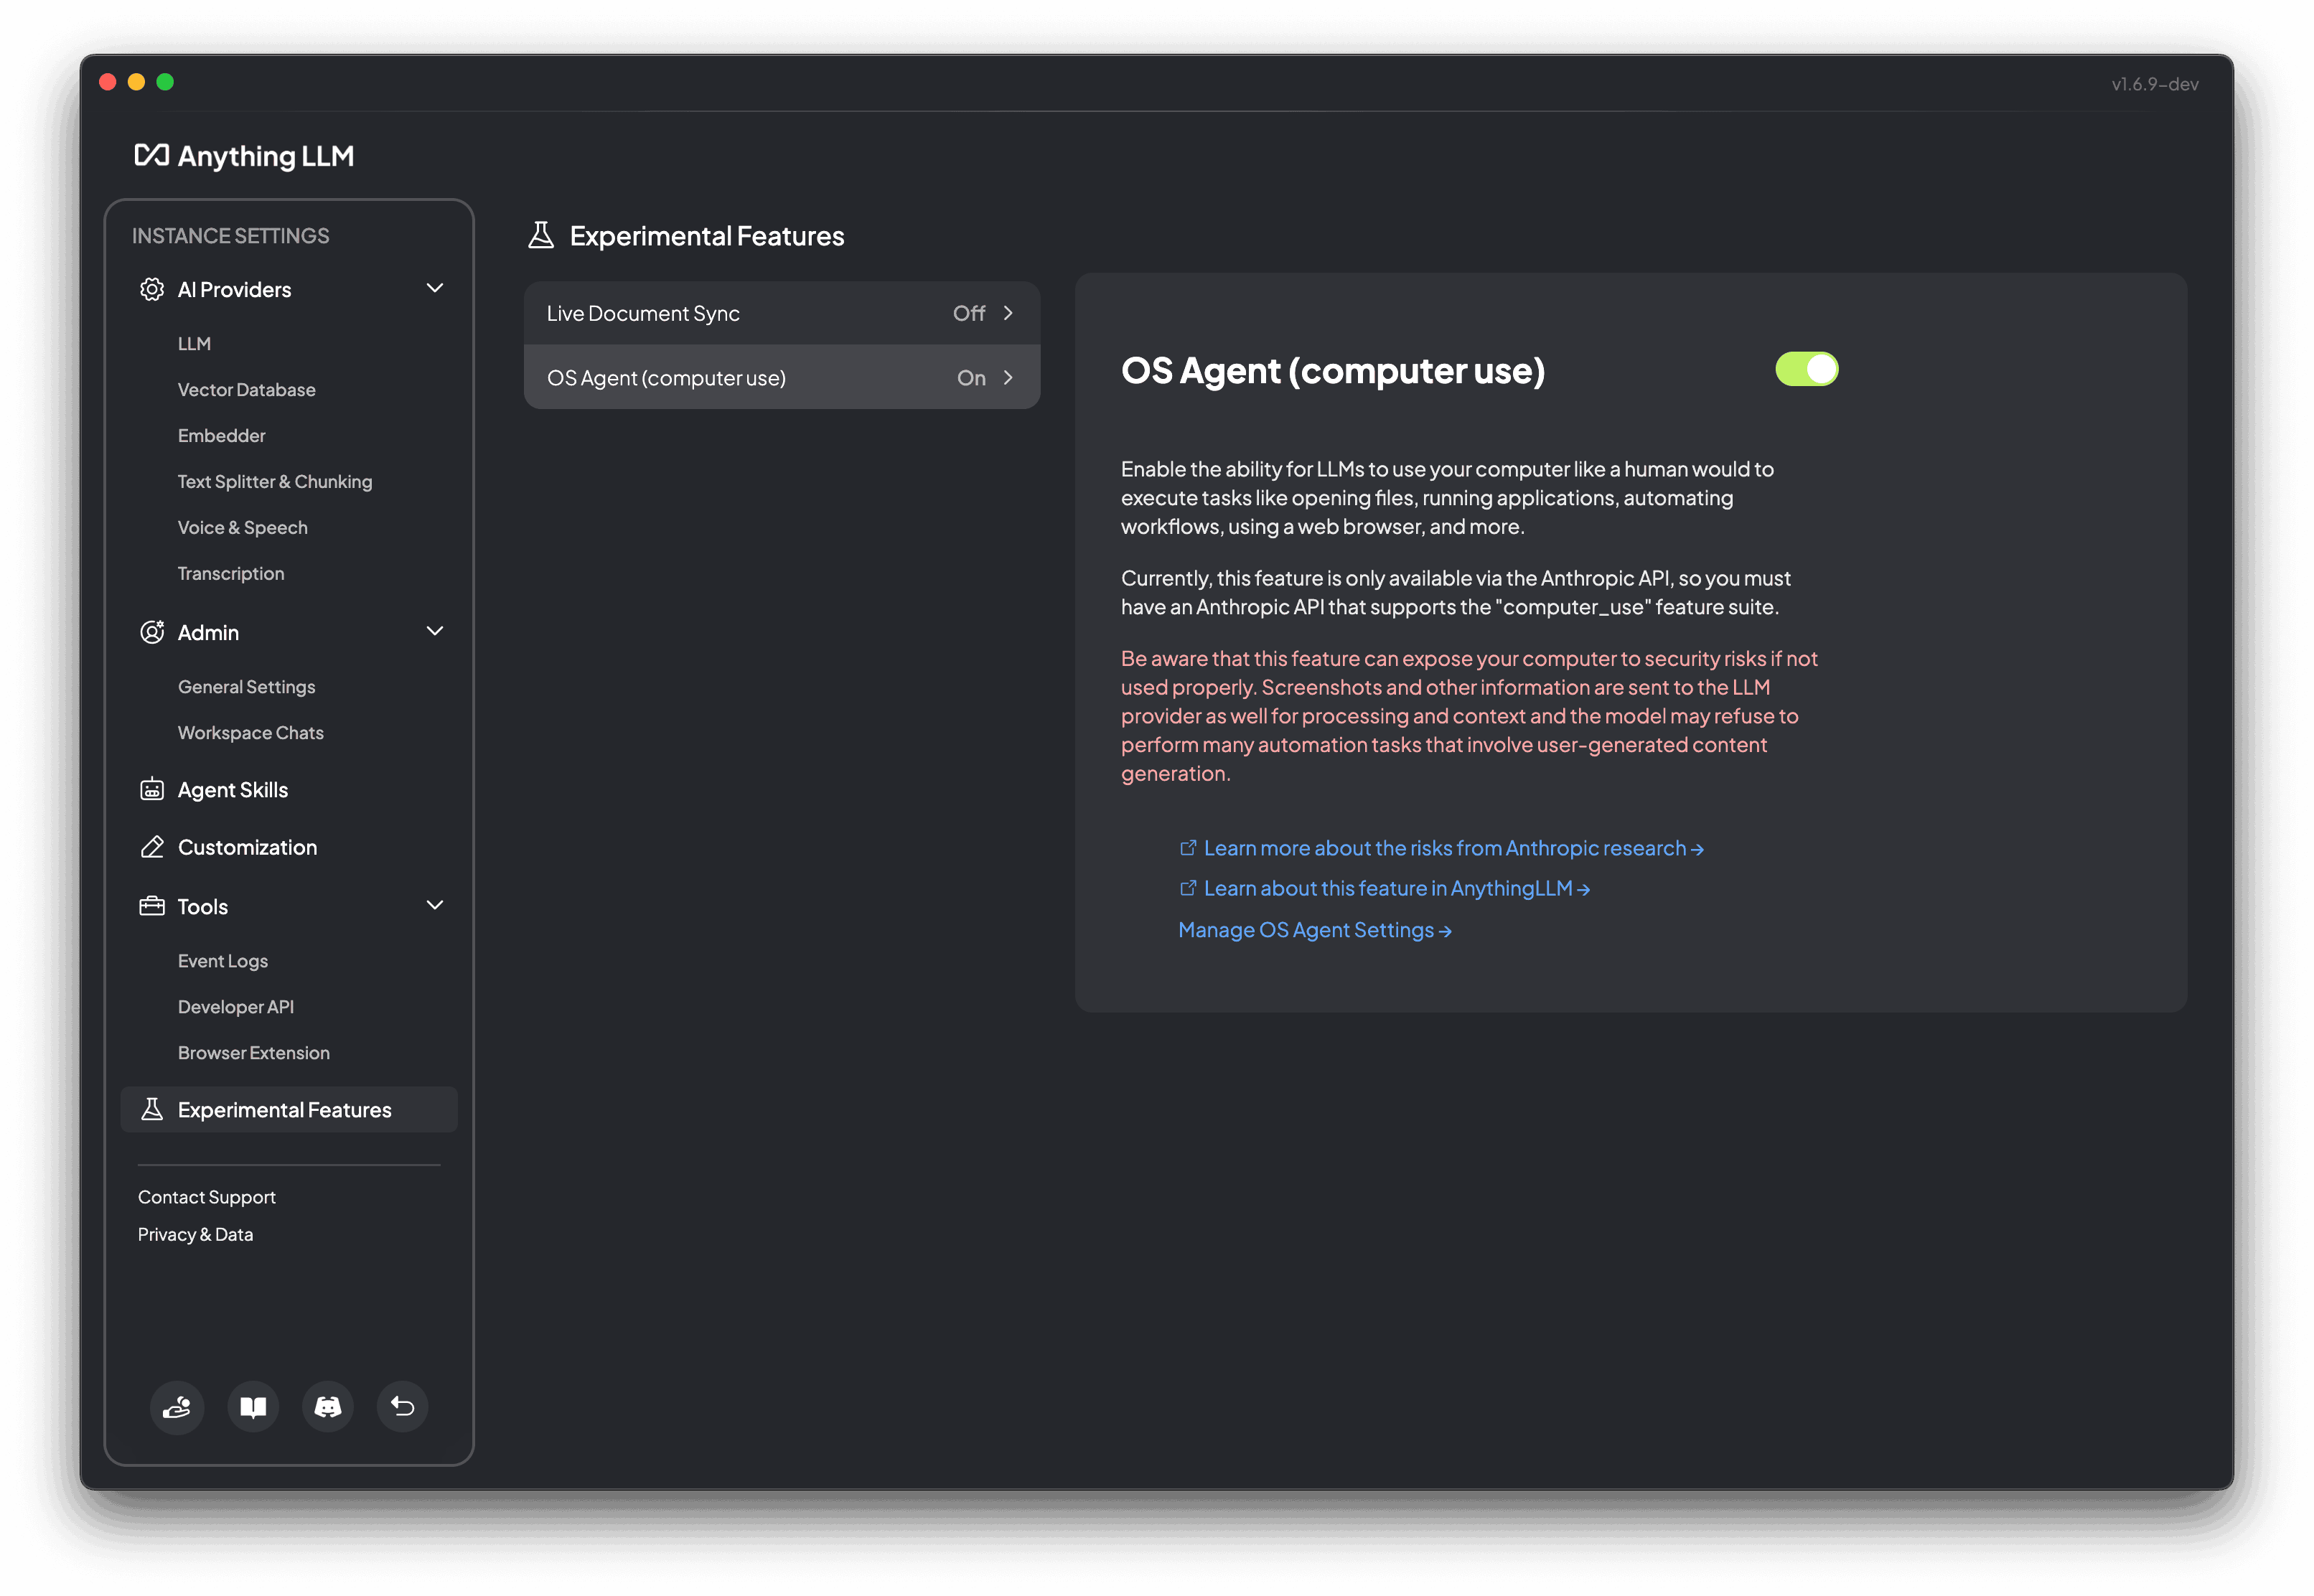Click Manage OS Agent Settings link
This screenshot has height=1596, width=2314.
pyautogui.click(x=1314, y=930)
